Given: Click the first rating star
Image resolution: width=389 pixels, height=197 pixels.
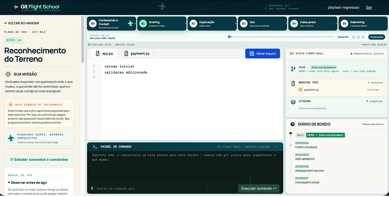Looking at the screenshot, I should pyautogui.click(x=354, y=37).
